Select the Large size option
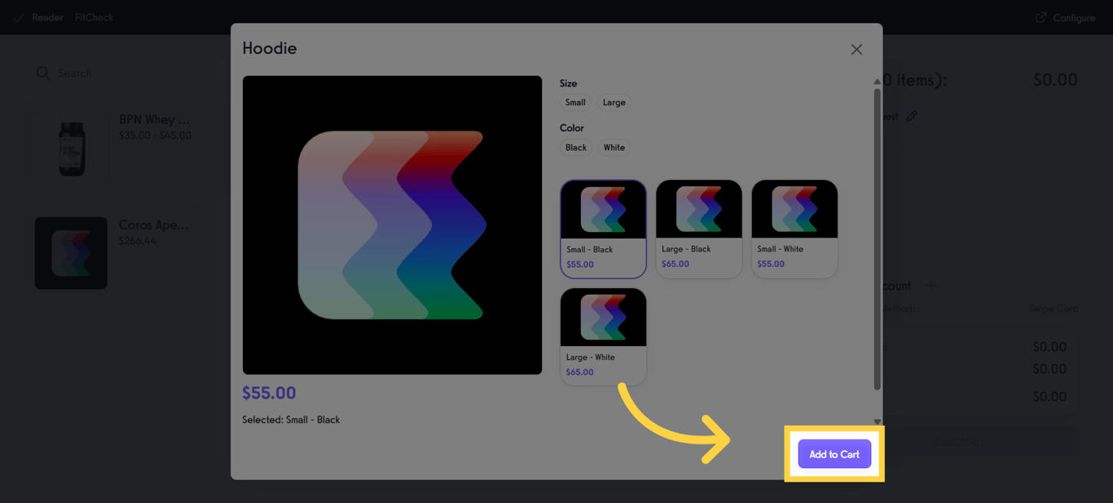The image size is (1113, 503). coord(614,103)
